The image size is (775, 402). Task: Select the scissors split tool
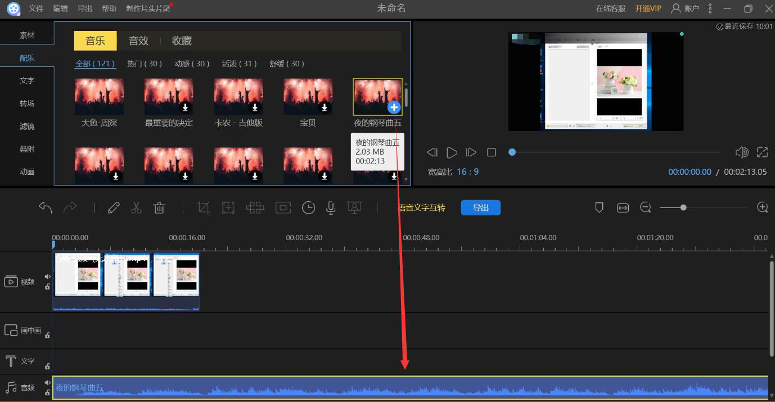click(x=136, y=208)
